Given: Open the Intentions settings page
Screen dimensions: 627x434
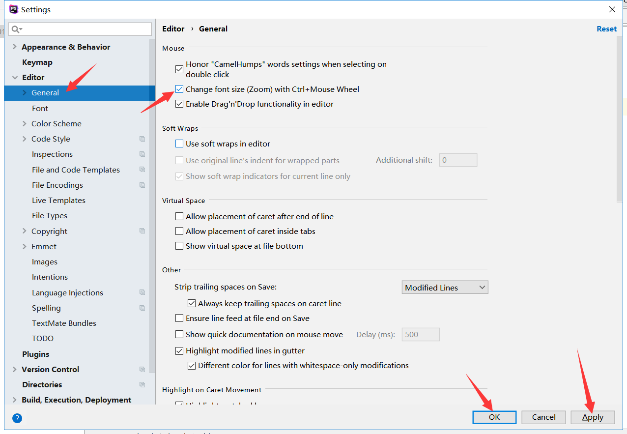Looking at the screenshot, I should point(50,277).
